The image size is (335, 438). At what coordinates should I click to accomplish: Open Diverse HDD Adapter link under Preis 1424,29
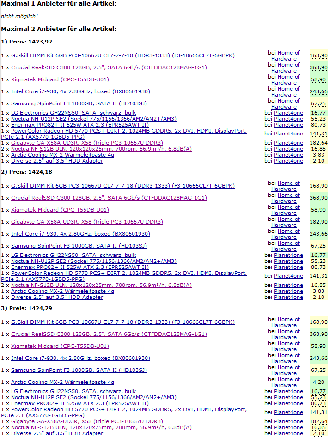[x=57, y=433]
